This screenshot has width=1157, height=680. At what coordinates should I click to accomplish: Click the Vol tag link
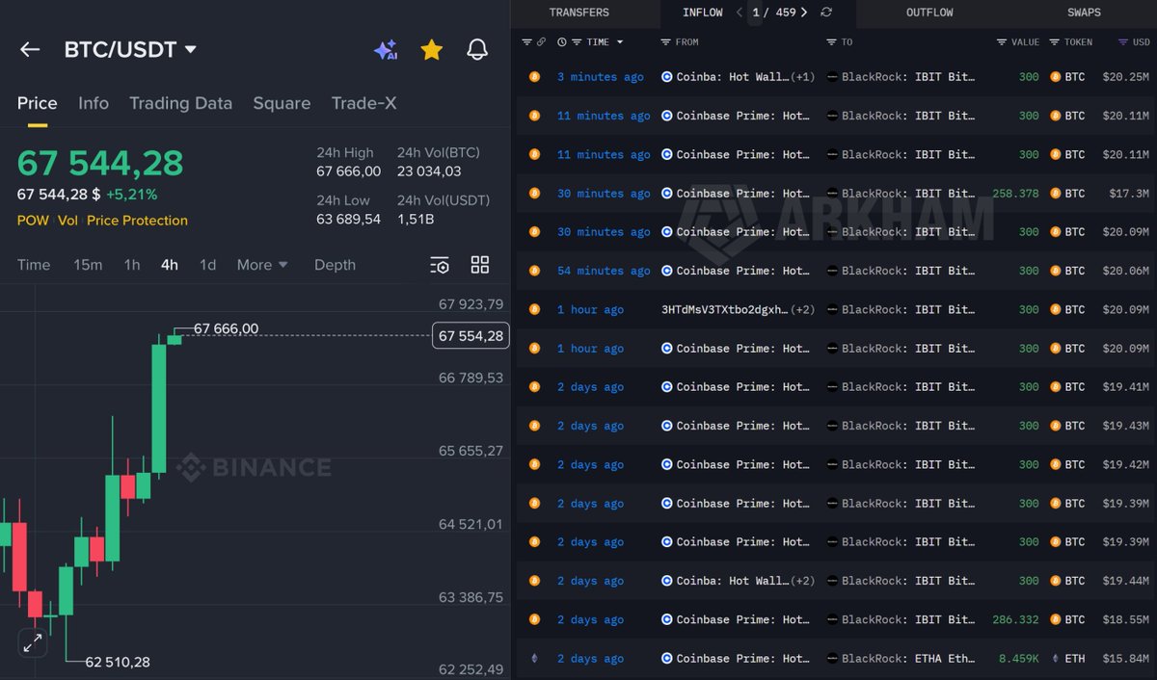(67, 221)
